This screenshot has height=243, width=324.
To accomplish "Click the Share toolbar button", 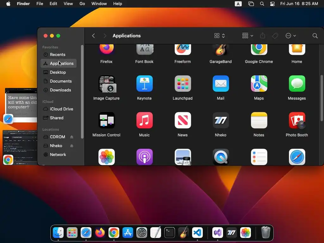I will (x=263, y=35).
